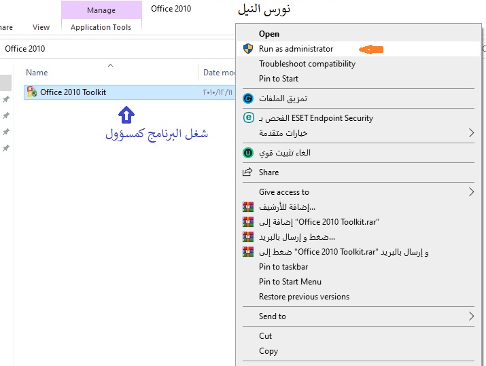Click the Share icon in context menu
The image size is (486, 366).
248,172
